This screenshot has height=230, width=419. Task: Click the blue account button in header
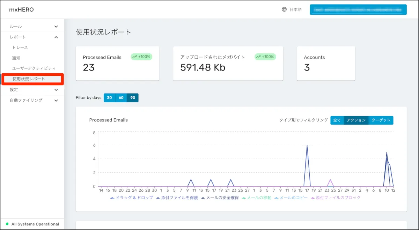coord(358,10)
